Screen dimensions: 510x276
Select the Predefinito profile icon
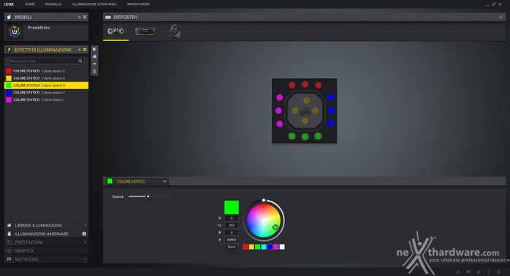coord(15,32)
